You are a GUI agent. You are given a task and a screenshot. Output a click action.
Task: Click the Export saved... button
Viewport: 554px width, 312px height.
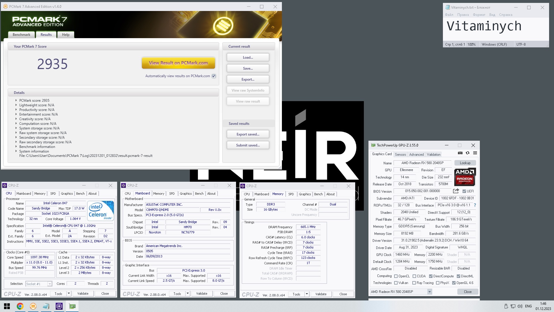[248, 134]
